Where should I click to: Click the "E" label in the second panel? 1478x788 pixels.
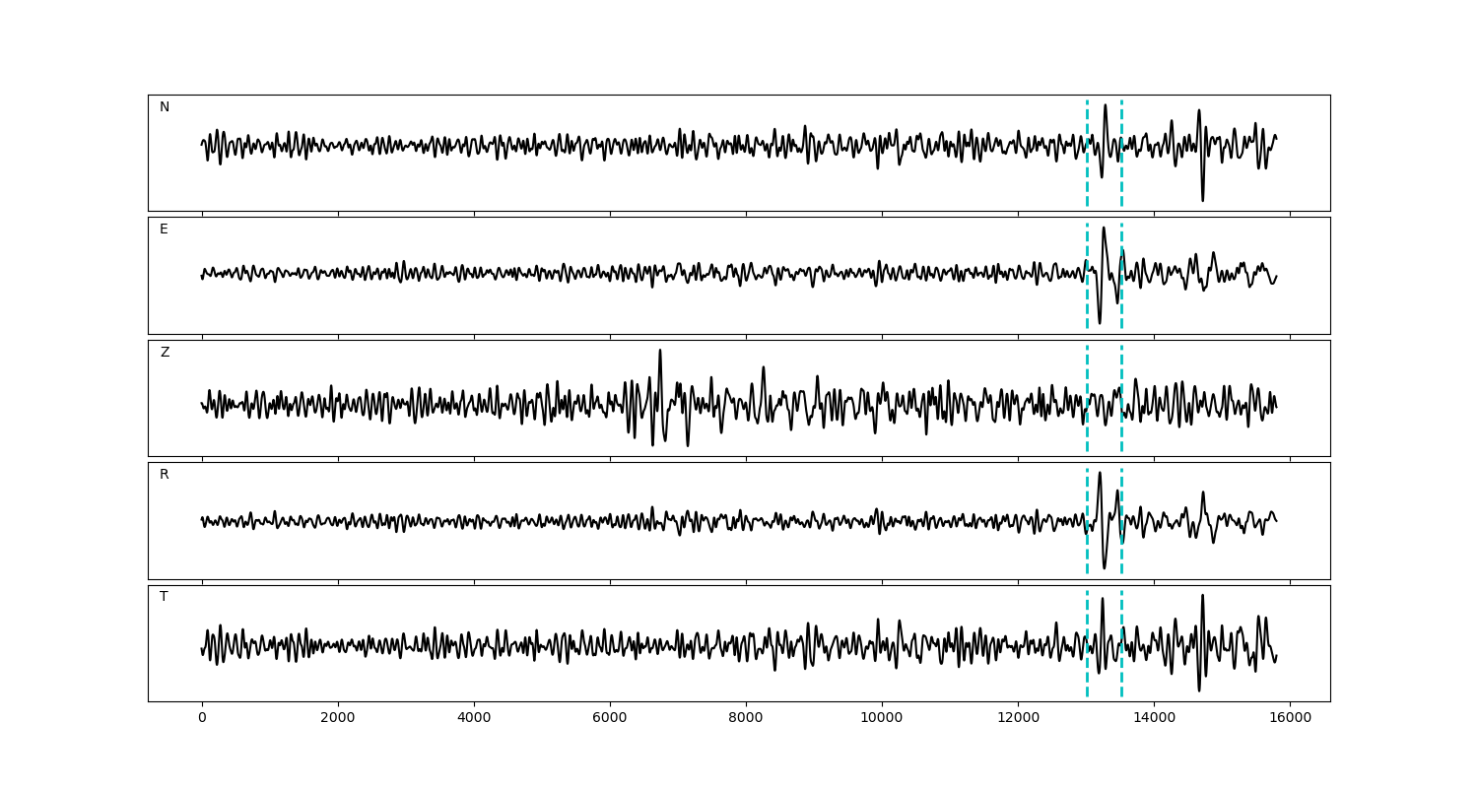tap(164, 230)
